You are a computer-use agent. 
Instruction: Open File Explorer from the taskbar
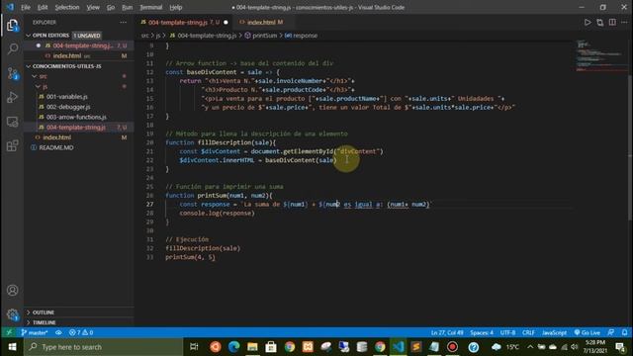[x=252, y=347]
